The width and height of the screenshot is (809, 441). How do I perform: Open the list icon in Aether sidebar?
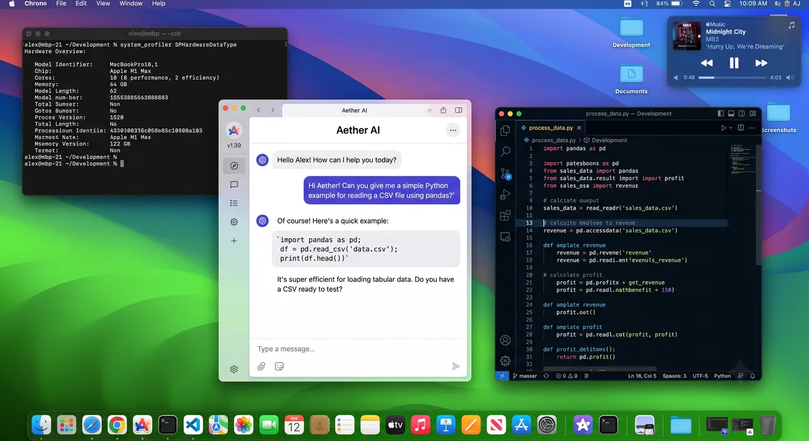(x=234, y=203)
